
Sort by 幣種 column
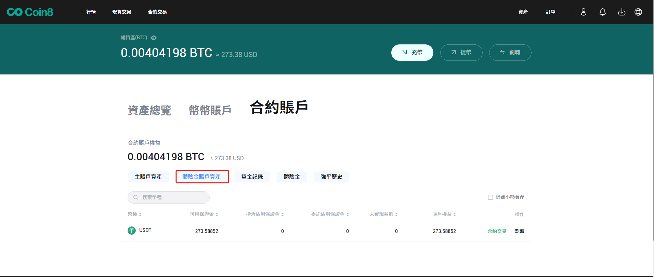tap(135, 214)
